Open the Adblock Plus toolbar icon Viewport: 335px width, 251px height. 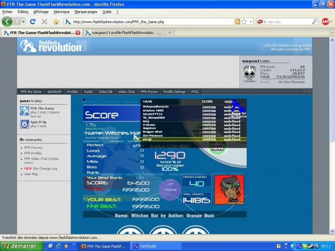click(x=326, y=21)
